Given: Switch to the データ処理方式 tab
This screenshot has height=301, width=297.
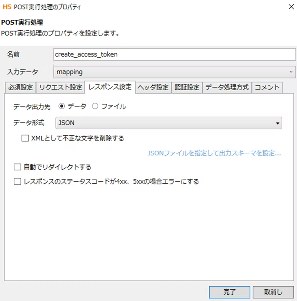Looking at the screenshot, I should point(227,88).
